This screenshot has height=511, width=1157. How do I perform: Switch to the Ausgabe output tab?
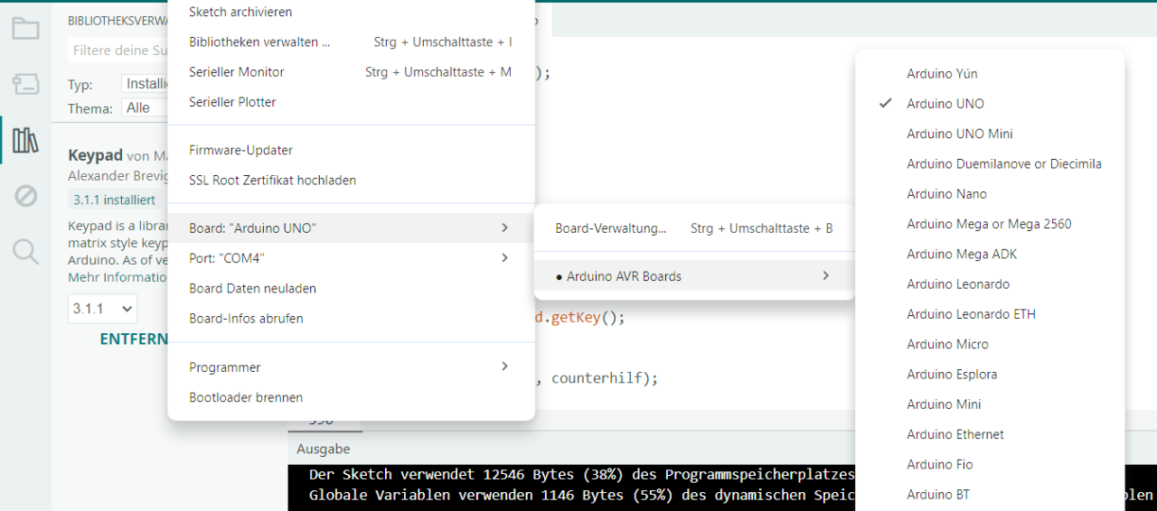[x=323, y=449]
